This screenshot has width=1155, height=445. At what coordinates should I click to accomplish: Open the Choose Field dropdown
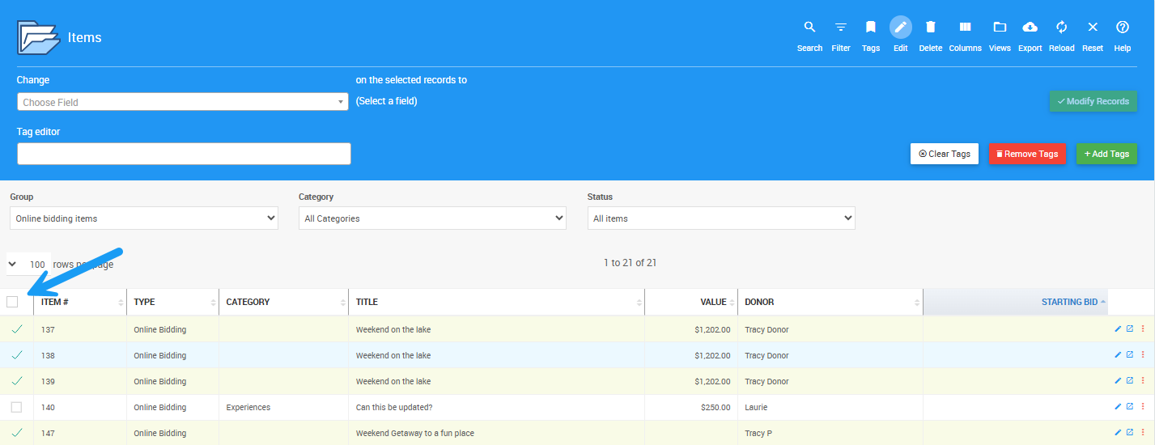(183, 102)
